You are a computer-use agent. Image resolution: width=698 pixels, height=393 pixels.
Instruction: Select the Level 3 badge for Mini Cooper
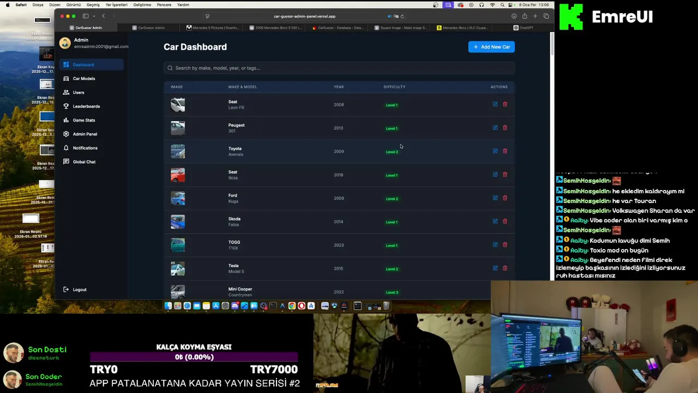pyautogui.click(x=392, y=292)
